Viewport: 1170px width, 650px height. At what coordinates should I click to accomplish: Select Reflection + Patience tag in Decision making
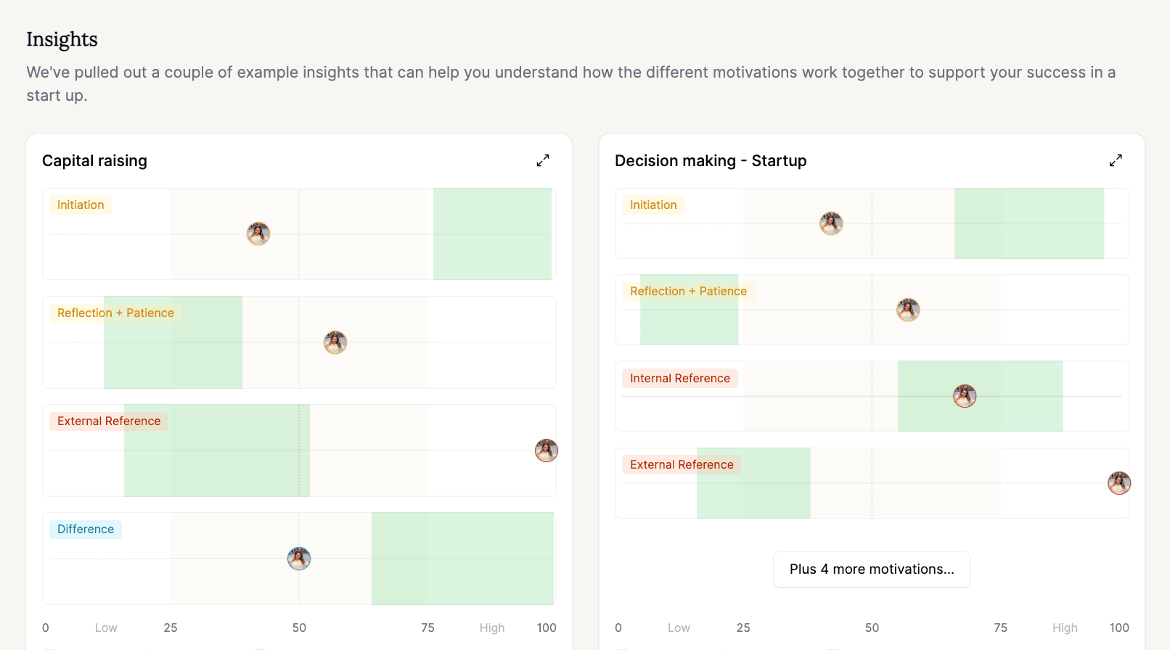(x=688, y=292)
